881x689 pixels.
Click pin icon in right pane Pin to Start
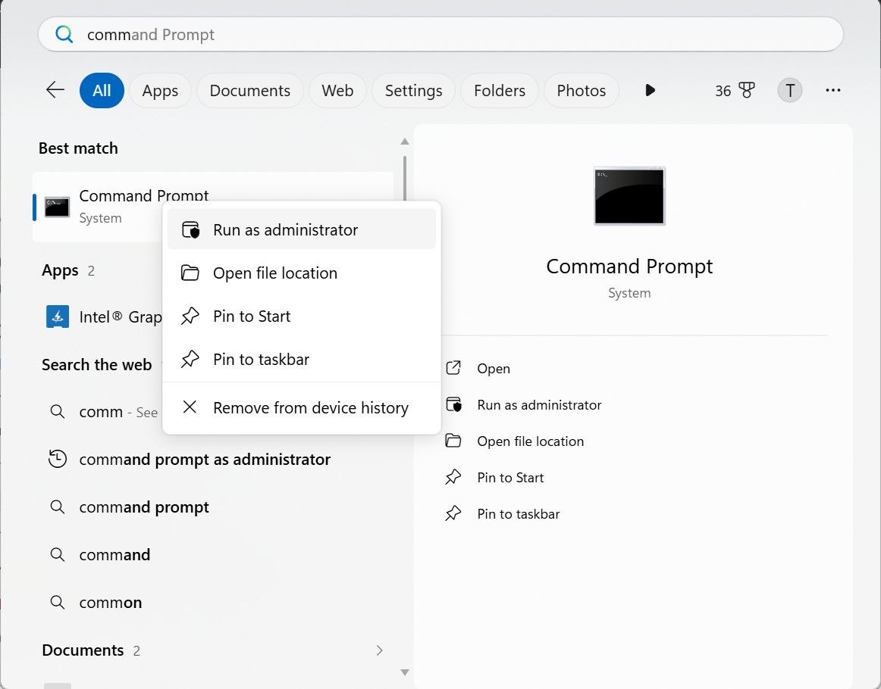[453, 477]
